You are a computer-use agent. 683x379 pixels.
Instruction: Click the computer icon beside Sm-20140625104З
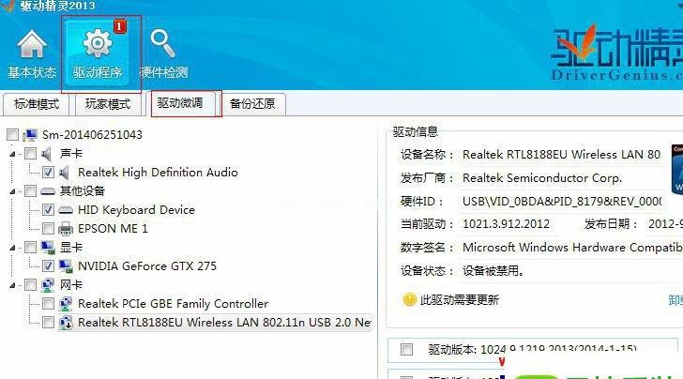click(30, 135)
